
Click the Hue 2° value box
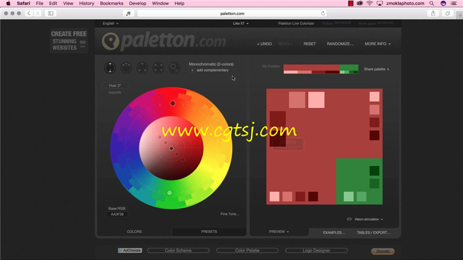tap(115, 86)
